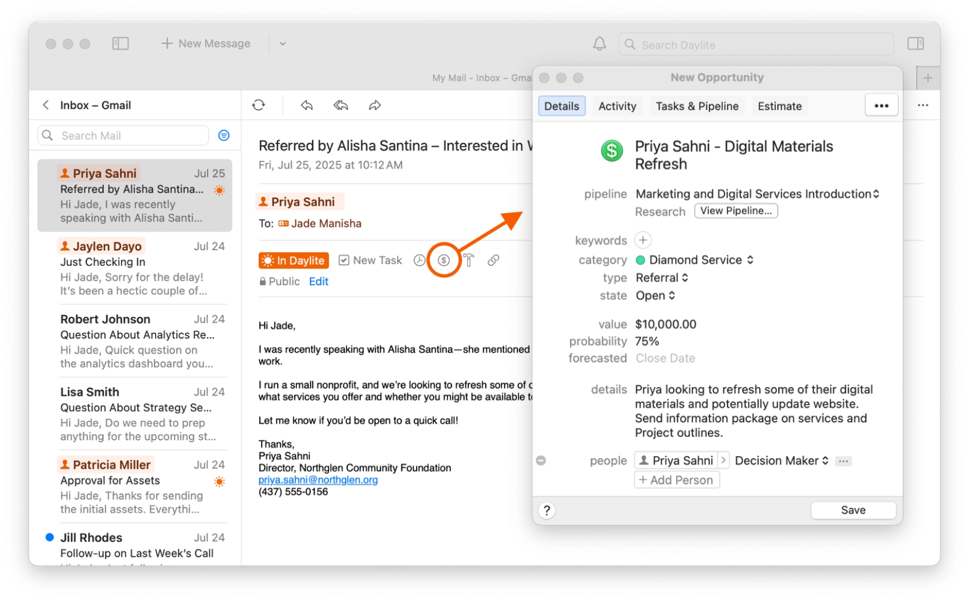Open Priya Sahni person arrow
The width and height of the screenshot is (969, 601).
[x=723, y=460]
